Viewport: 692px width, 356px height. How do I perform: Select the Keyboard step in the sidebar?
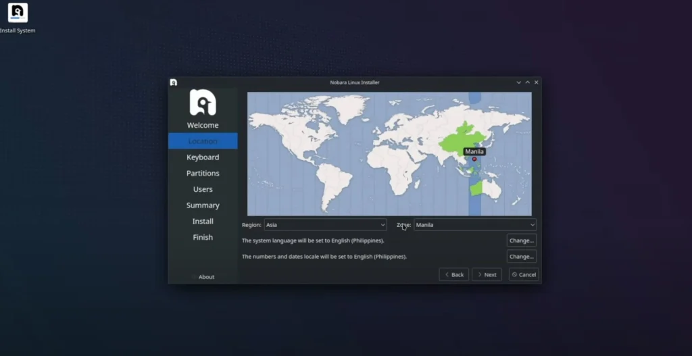(203, 157)
